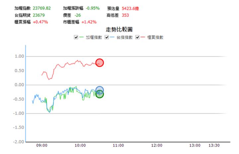Click the green line legend swatch

(82, 37)
